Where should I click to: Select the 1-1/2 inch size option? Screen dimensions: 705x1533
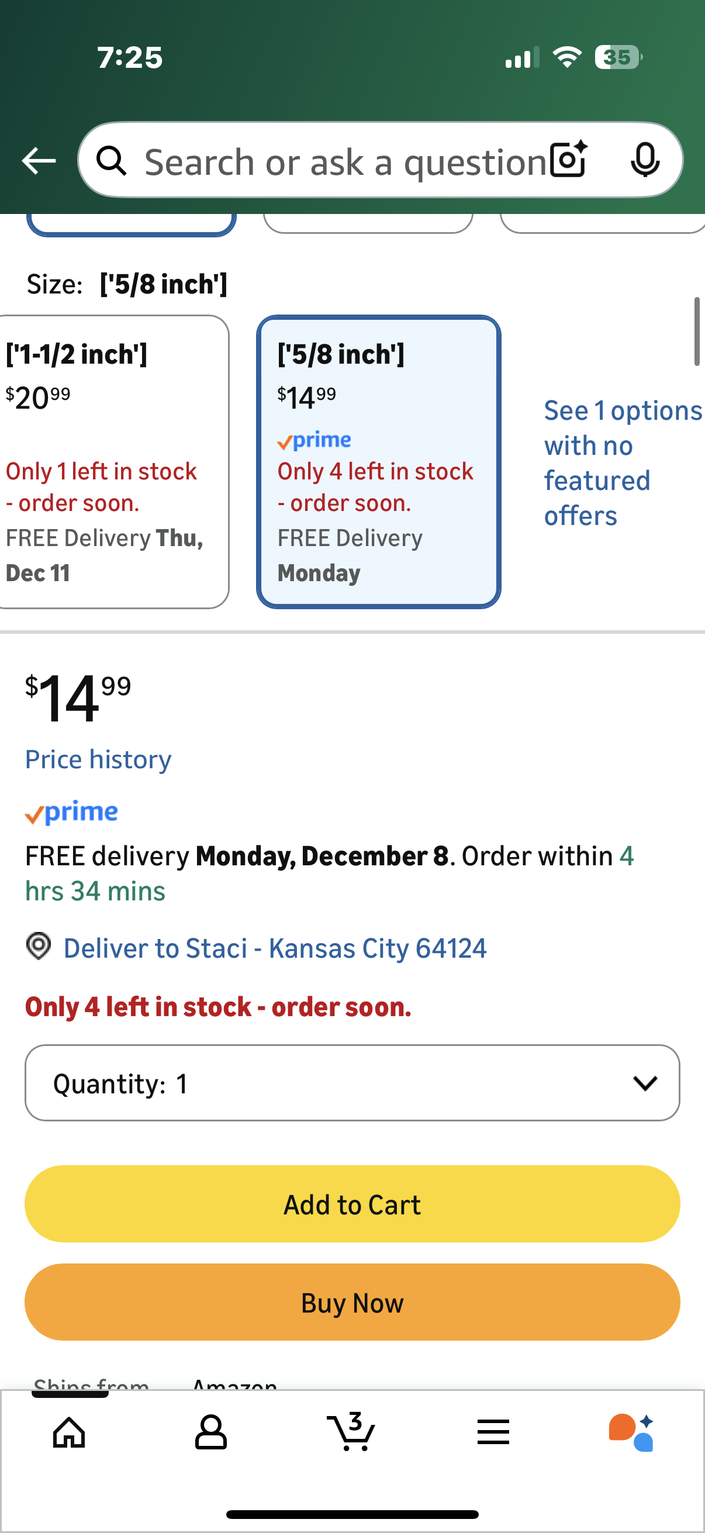tap(112, 462)
